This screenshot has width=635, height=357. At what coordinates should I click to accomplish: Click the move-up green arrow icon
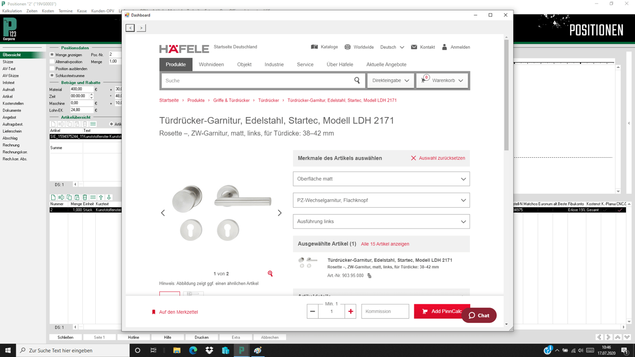click(101, 197)
